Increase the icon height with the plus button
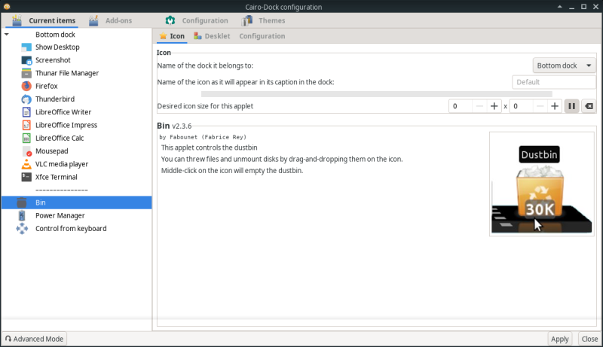The height and width of the screenshot is (347, 603). click(555, 106)
